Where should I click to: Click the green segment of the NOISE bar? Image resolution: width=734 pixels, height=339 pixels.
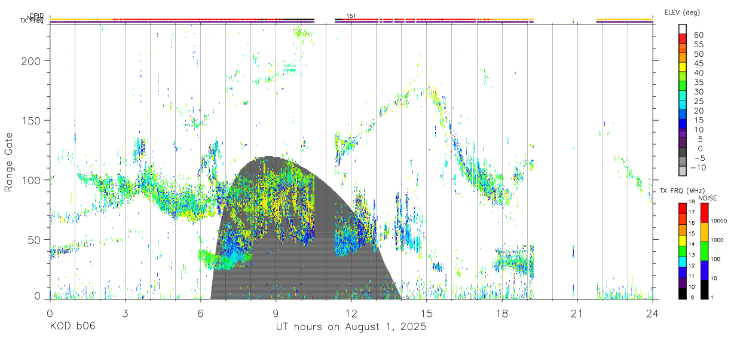click(x=704, y=251)
